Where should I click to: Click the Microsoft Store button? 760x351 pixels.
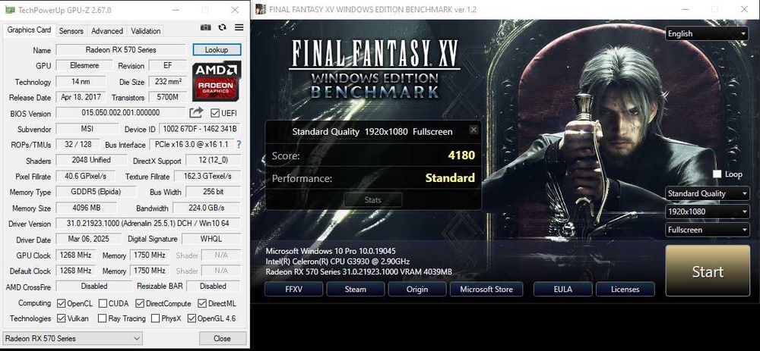(x=486, y=289)
